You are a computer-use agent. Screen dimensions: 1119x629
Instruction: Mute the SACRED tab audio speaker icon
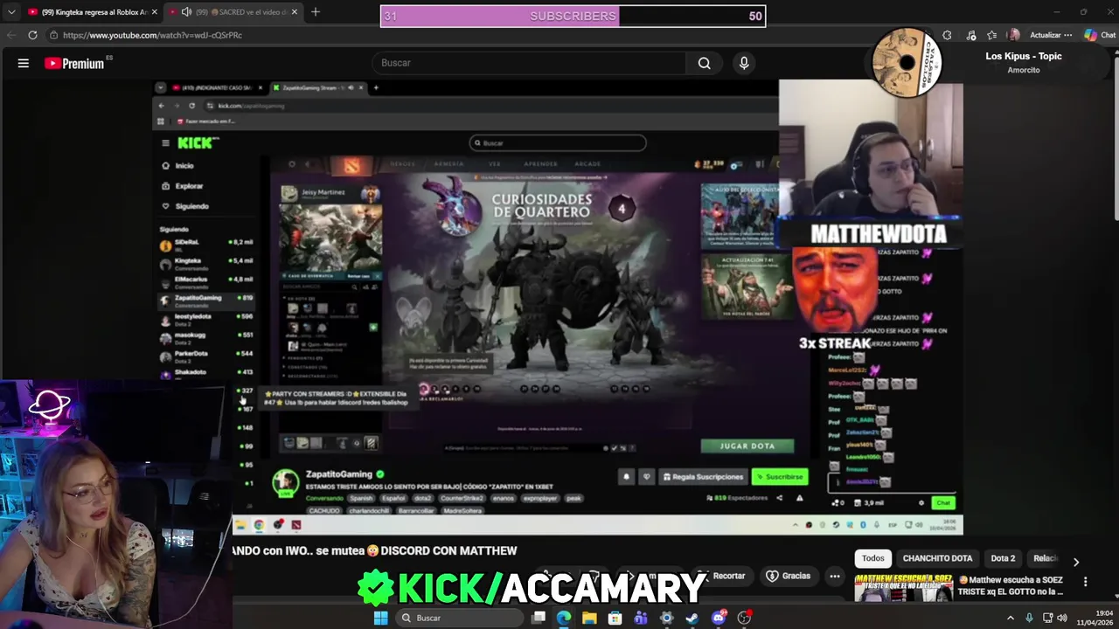(x=186, y=12)
